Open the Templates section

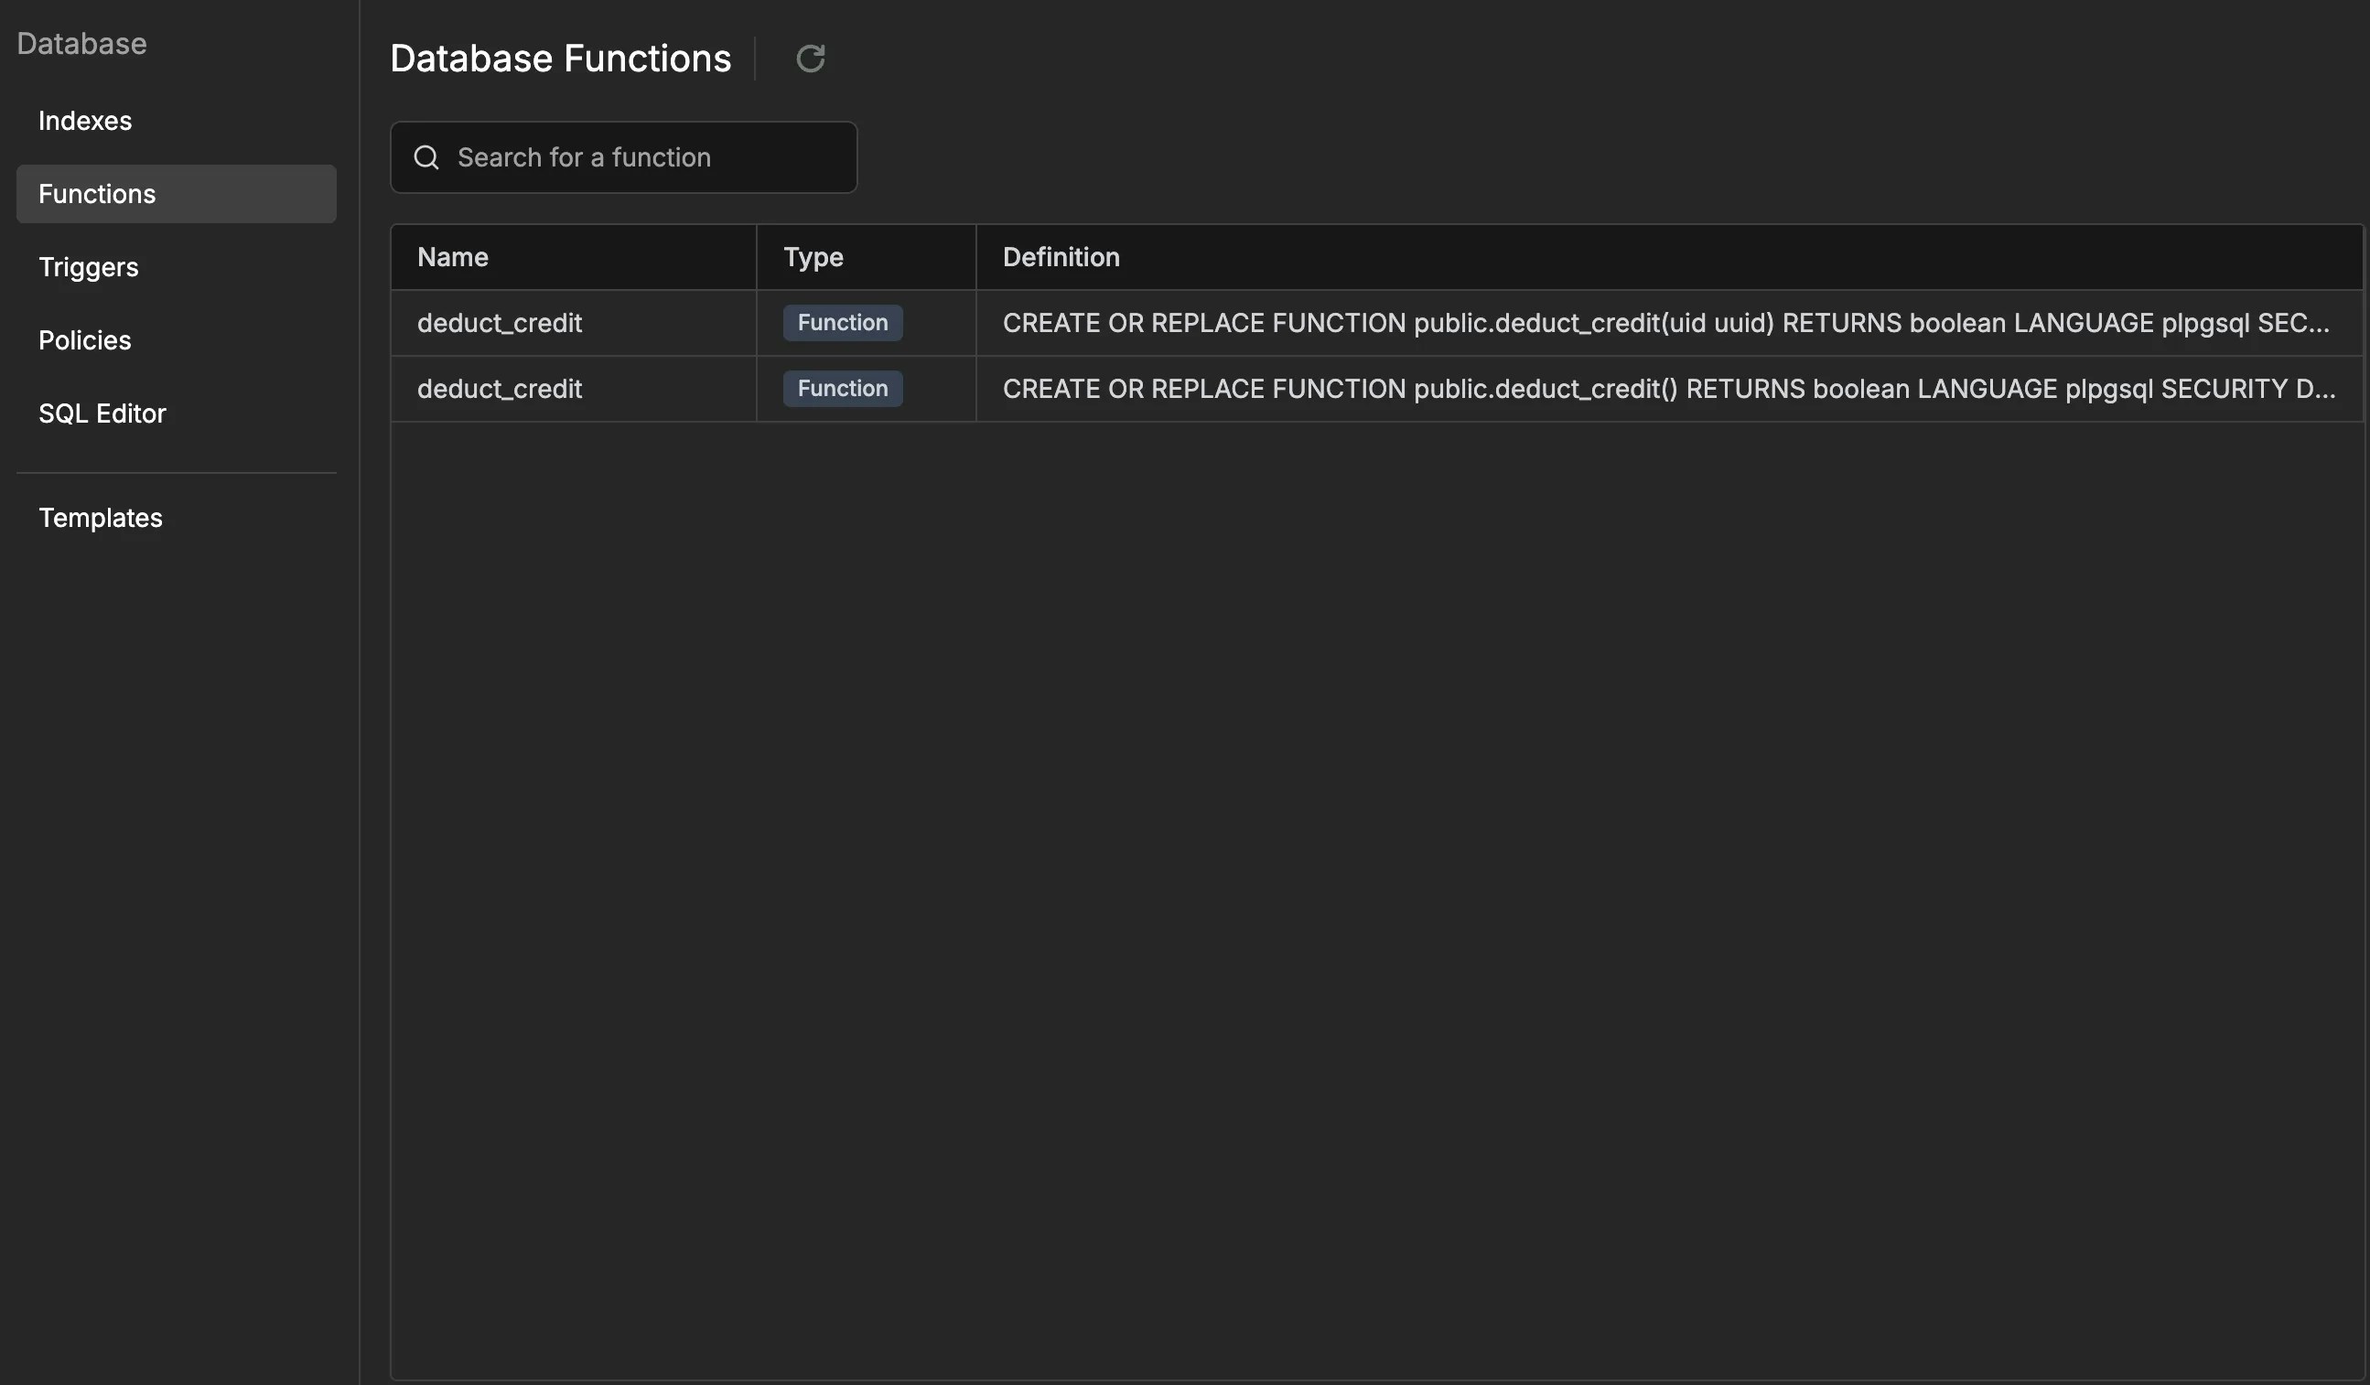coord(101,517)
